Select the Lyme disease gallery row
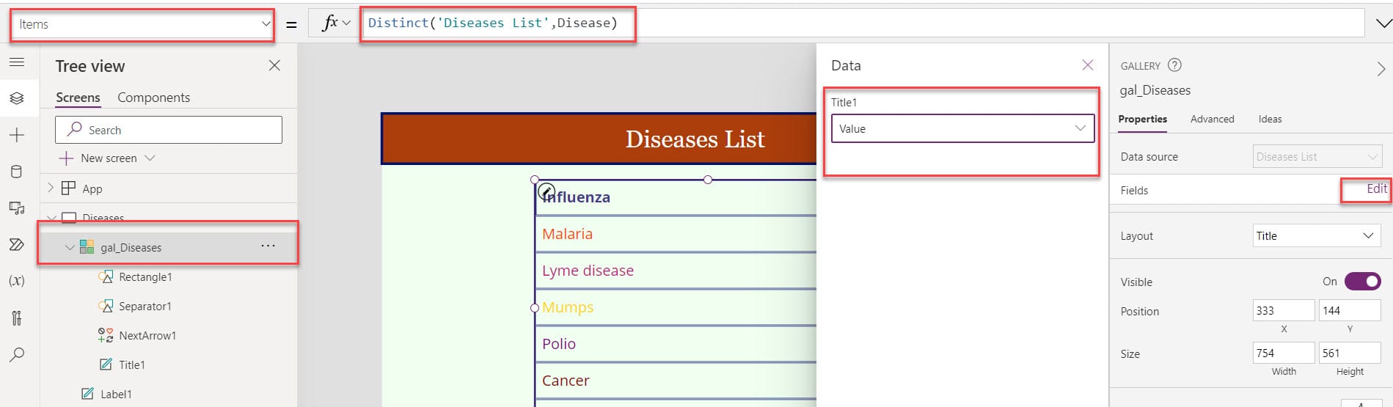1393x407 pixels. [676, 271]
